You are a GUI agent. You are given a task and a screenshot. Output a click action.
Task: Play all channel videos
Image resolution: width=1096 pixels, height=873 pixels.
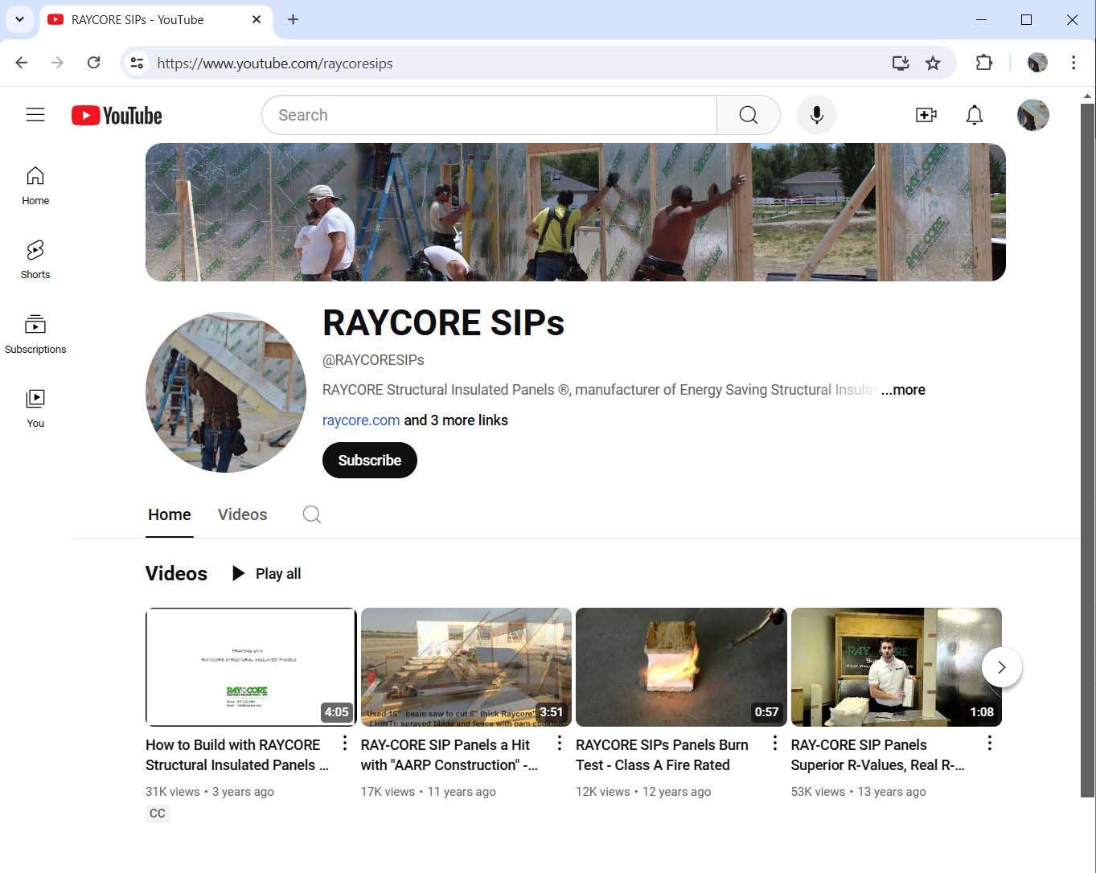coord(266,574)
